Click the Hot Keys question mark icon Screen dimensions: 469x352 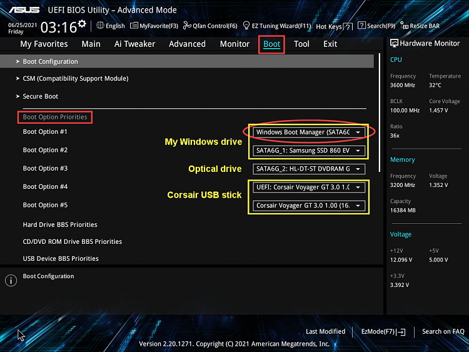348,27
